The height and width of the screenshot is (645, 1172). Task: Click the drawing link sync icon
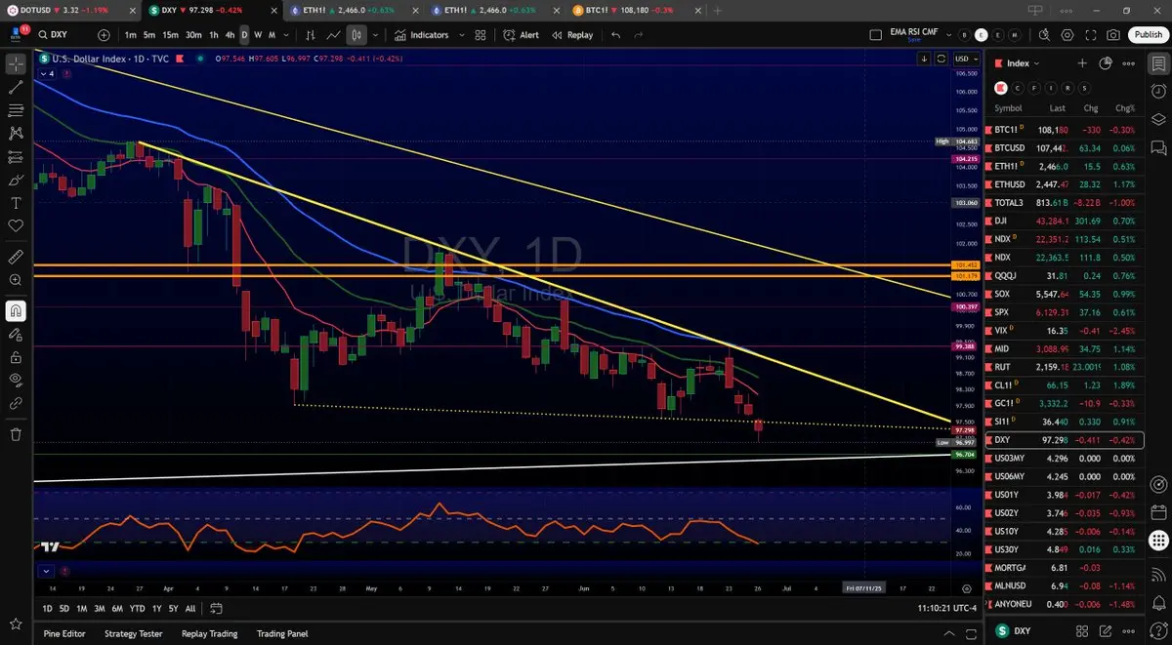point(16,403)
